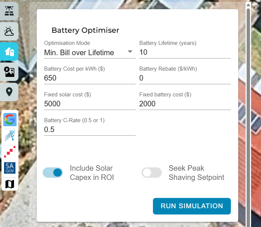The width and height of the screenshot is (261, 227).
Task: Enable Seek Peak Shaving Setpoint switch
Action: pyautogui.click(x=151, y=173)
